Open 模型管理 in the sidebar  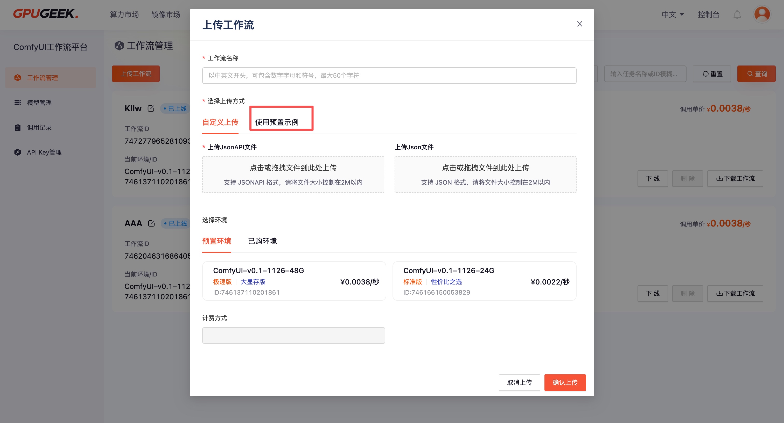(x=39, y=103)
